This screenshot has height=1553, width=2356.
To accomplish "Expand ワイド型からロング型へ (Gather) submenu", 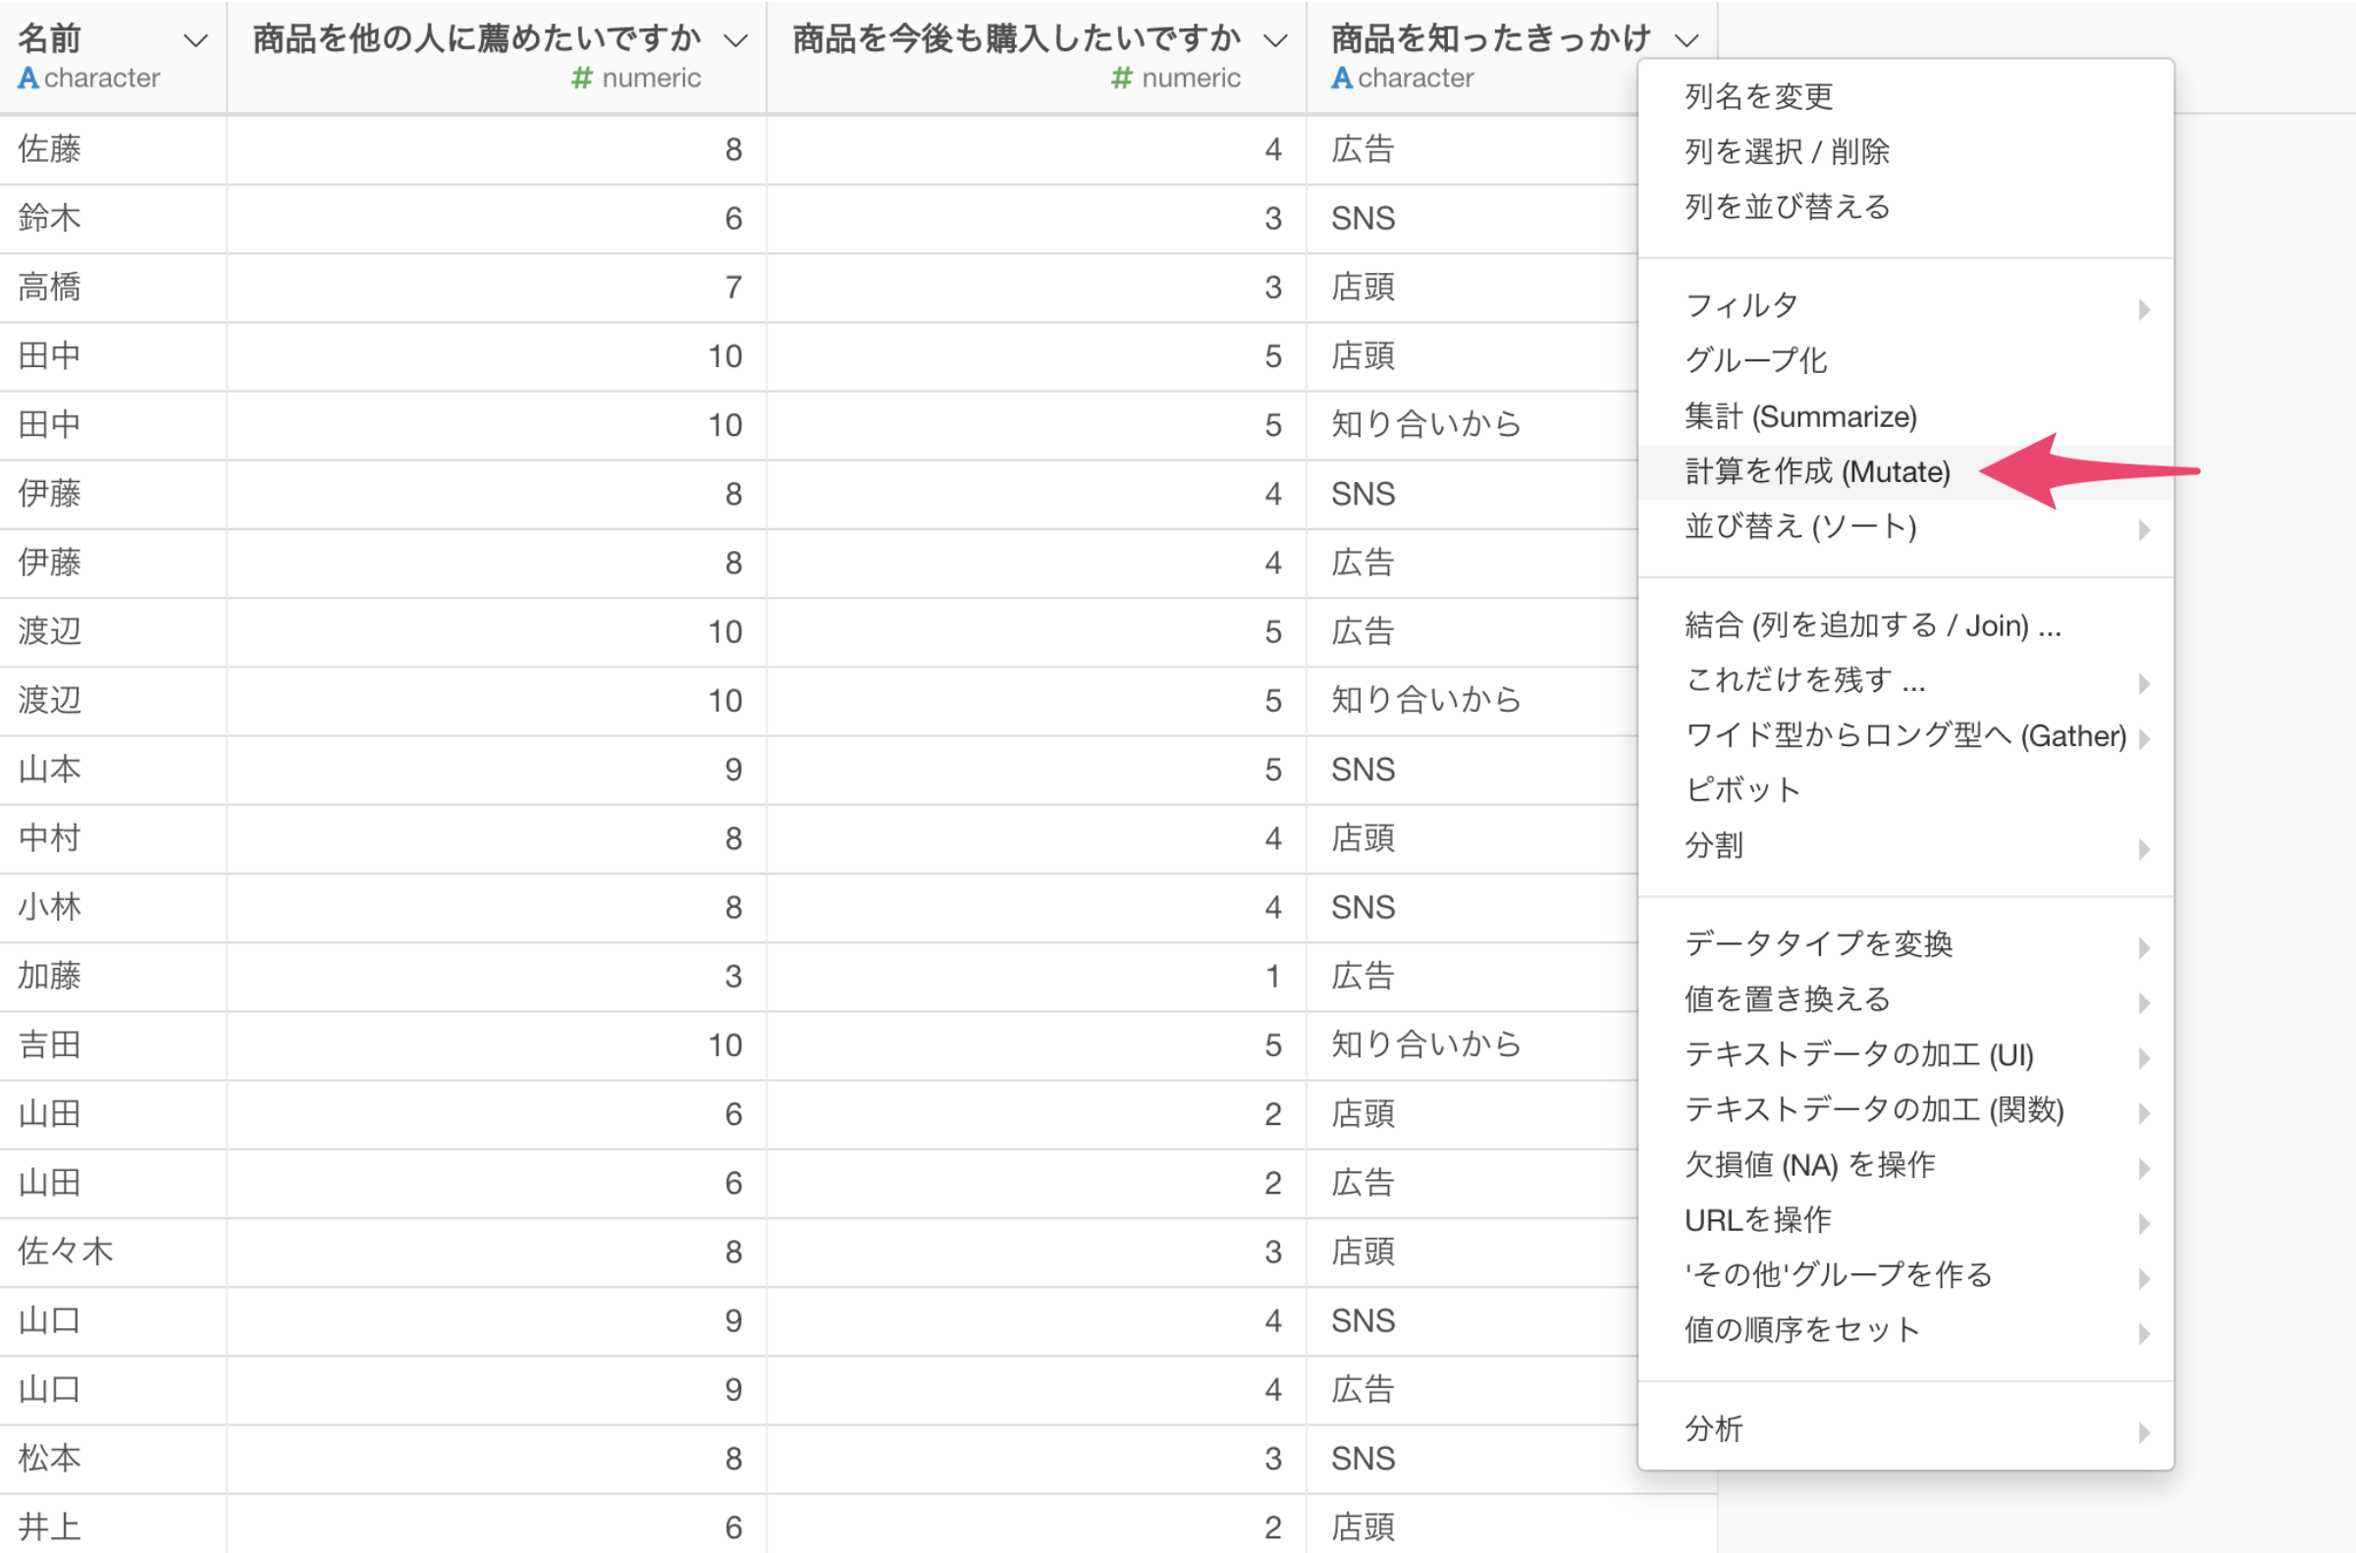I will point(1905,736).
